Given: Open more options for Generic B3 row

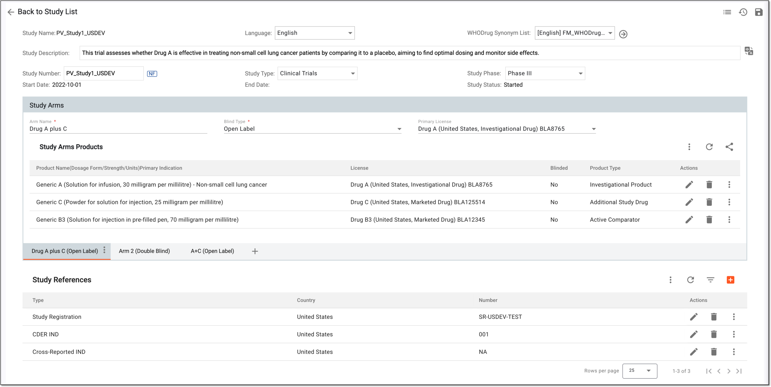Looking at the screenshot, I should click(x=729, y=220).
